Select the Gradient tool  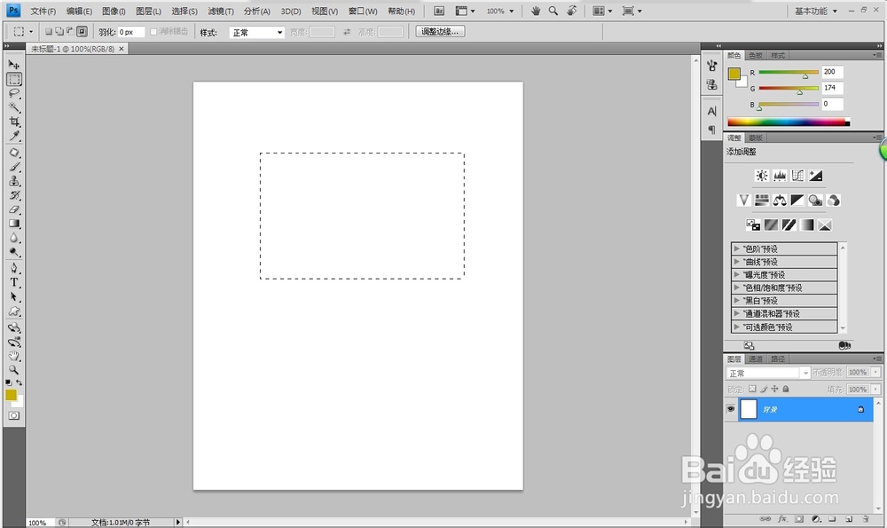(x=14, y=224)
